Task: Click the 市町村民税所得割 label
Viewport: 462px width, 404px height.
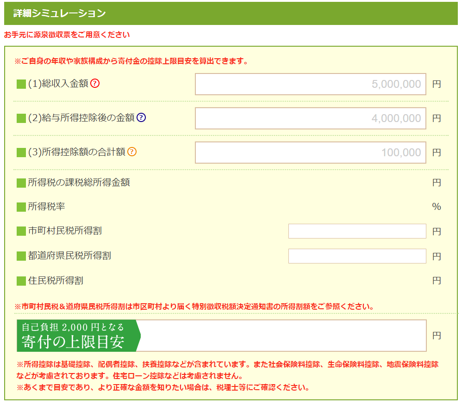Action: click(x=65, y=230)
